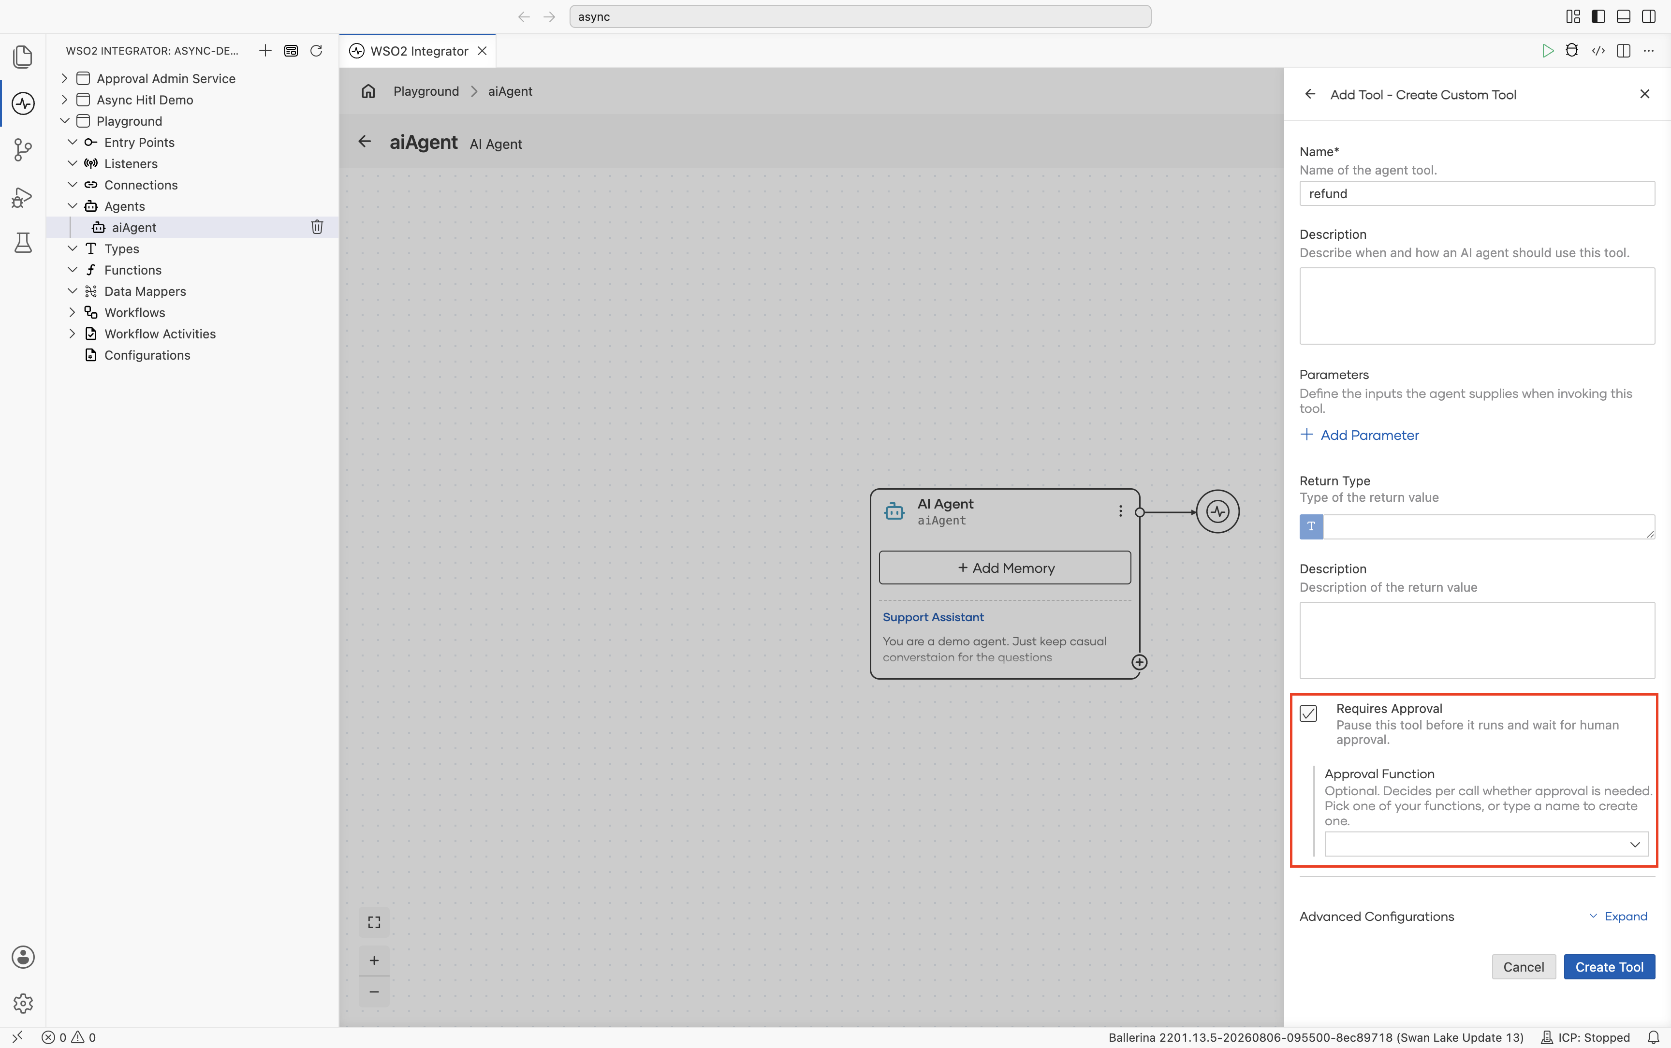The height and width of the screenshot is (1048, 1671).
Task: Open Manage gear icon in activity bar
Action: point(23,1003)
